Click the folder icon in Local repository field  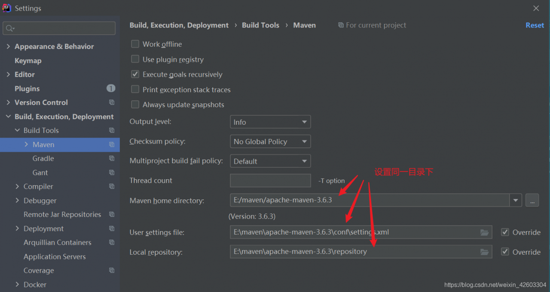click(485, 252)
